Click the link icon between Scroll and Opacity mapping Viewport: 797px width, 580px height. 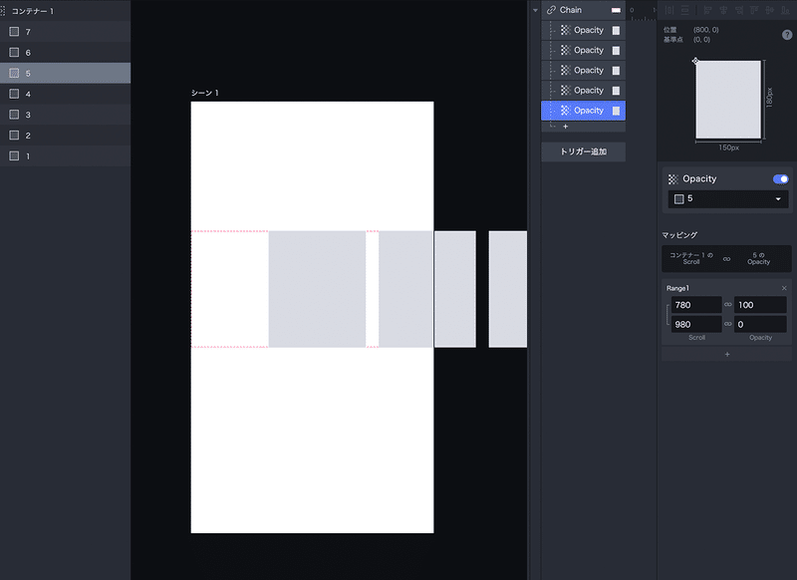[727, 259]
